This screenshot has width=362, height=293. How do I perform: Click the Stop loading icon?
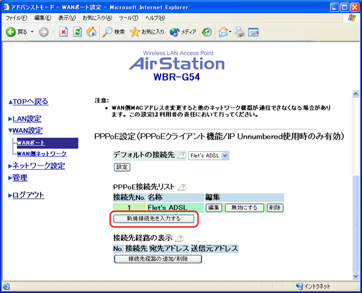[63, 32]
